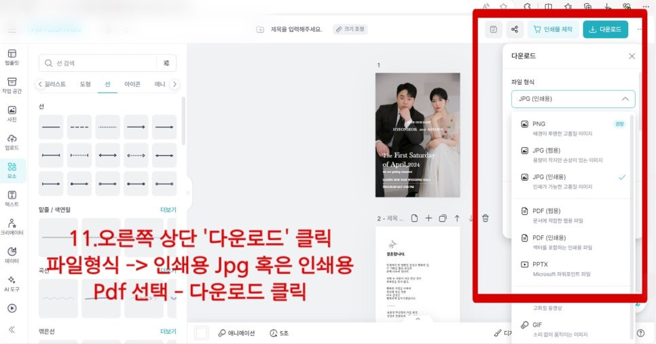Click the play circle icon in sidebar
This screenshot has width=656, height=344.
click(x=12, y=308)
